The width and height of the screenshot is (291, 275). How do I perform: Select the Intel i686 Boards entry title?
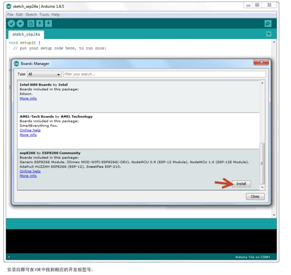coord(44,85)
